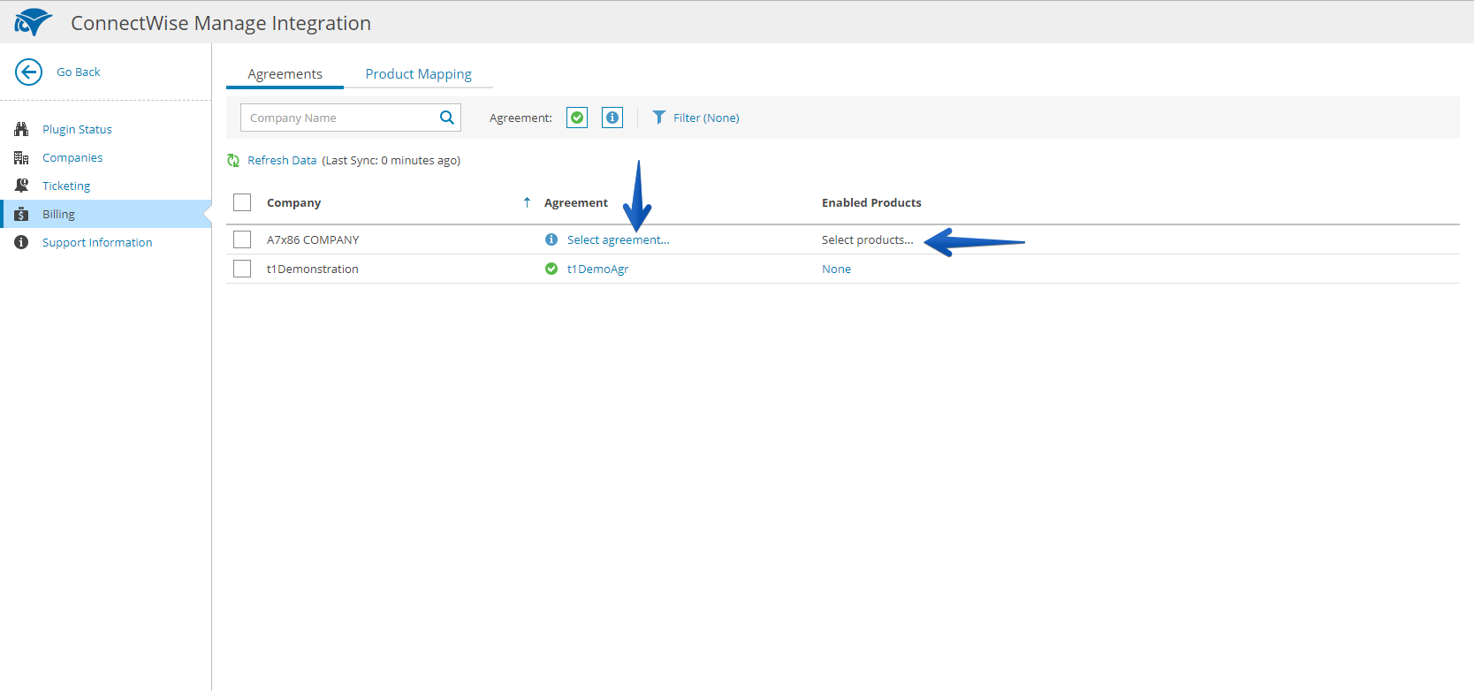Open Ticketing in the sidebar
Image resolution: width=1474 pixels, height=691 pixels.
click(66, 186)
